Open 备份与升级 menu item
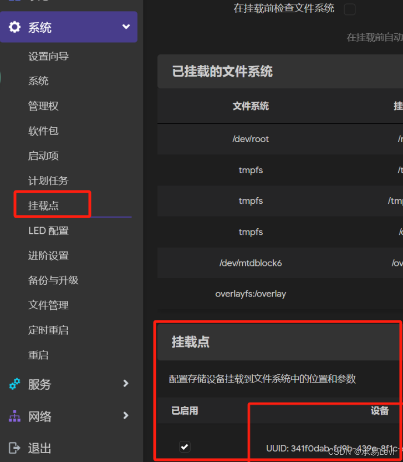The height and width of the screenshot is (462, 403). point(54,280)
